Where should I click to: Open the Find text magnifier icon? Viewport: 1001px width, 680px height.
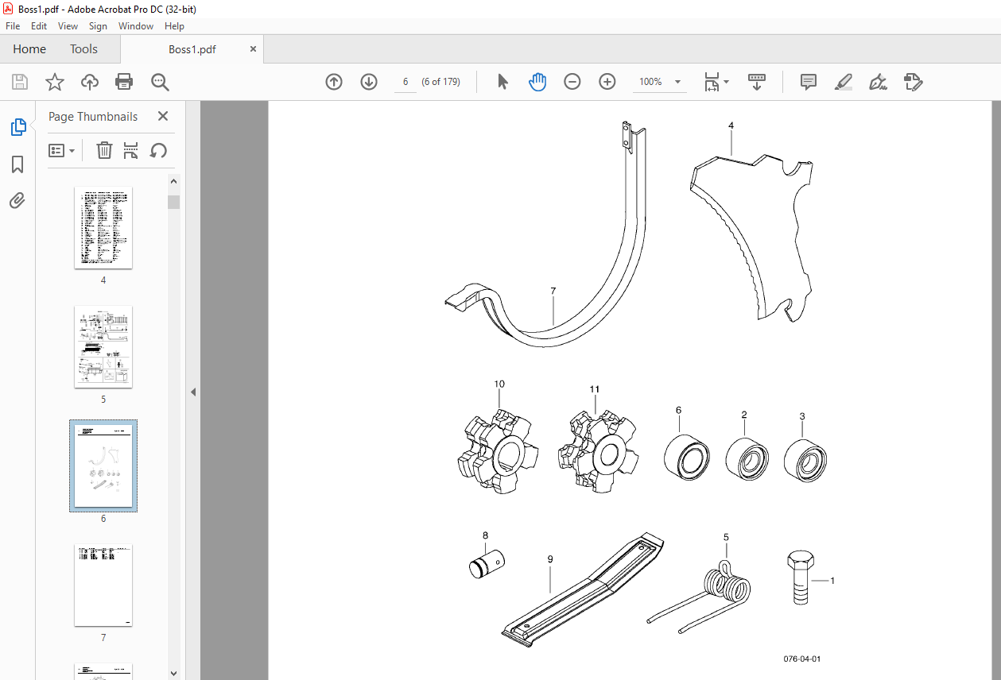(x=160, y=82)
